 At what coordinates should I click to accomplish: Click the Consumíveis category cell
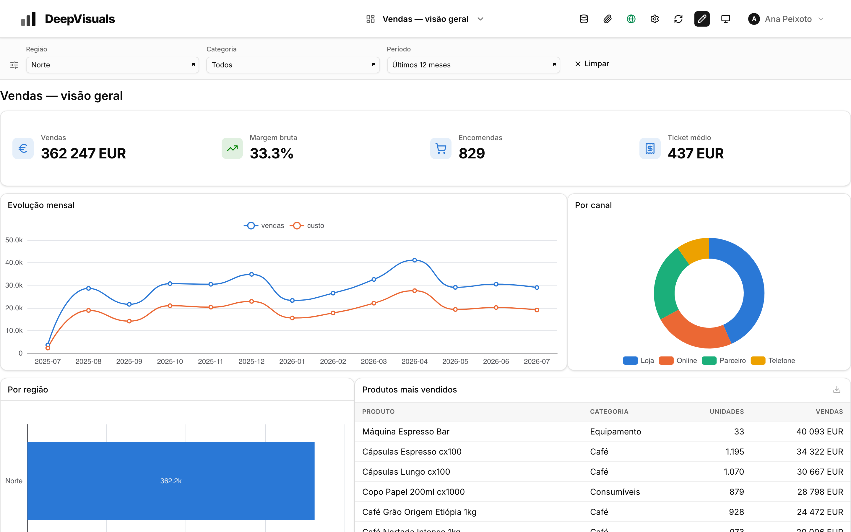pos(615,492)
